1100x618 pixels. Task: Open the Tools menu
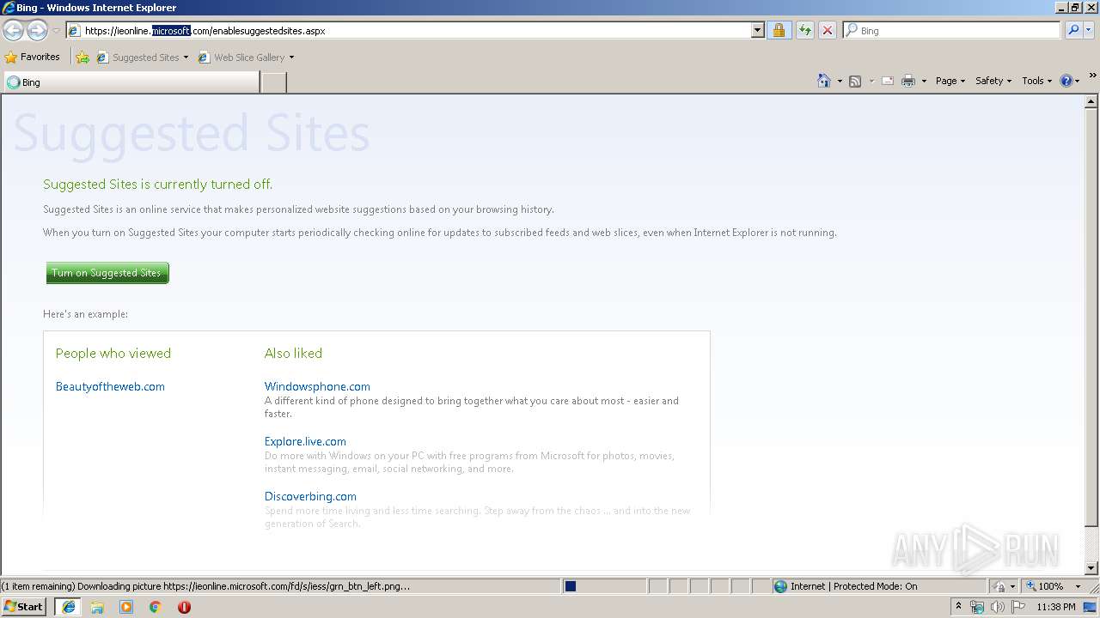click(1036, 81)
